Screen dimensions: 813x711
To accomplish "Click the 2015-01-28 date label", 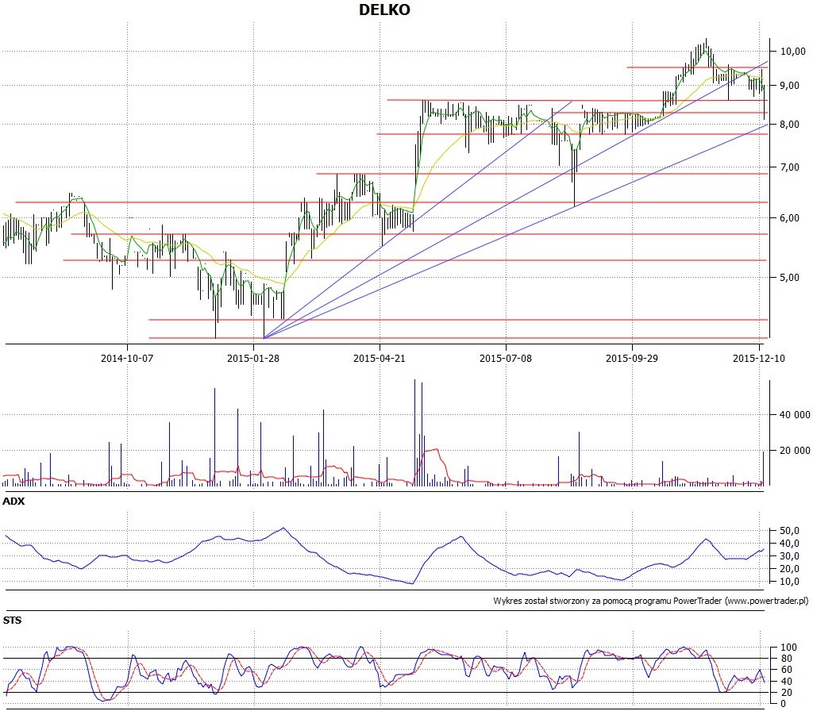I will point(253,358).
